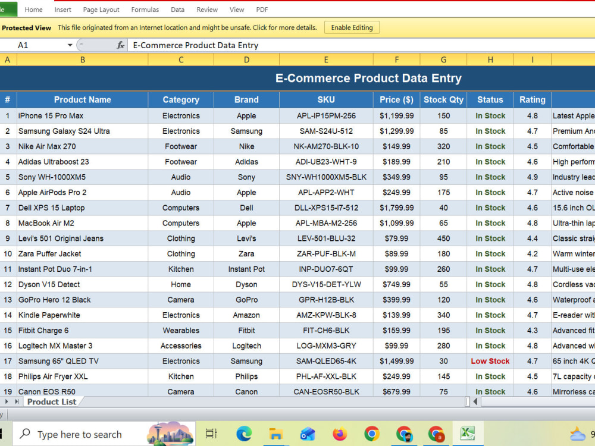Open the Insert ribbon tab
The width and height of the screenshot is (595, 446).
pos(62,10)
